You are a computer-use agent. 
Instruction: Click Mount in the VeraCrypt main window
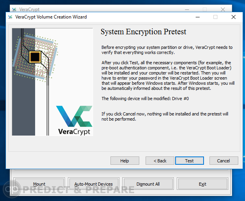[39, 184]
